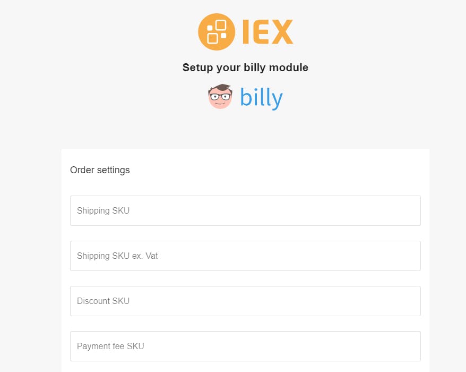Click the Payment fee SKU placeholder text

[110, 346]
